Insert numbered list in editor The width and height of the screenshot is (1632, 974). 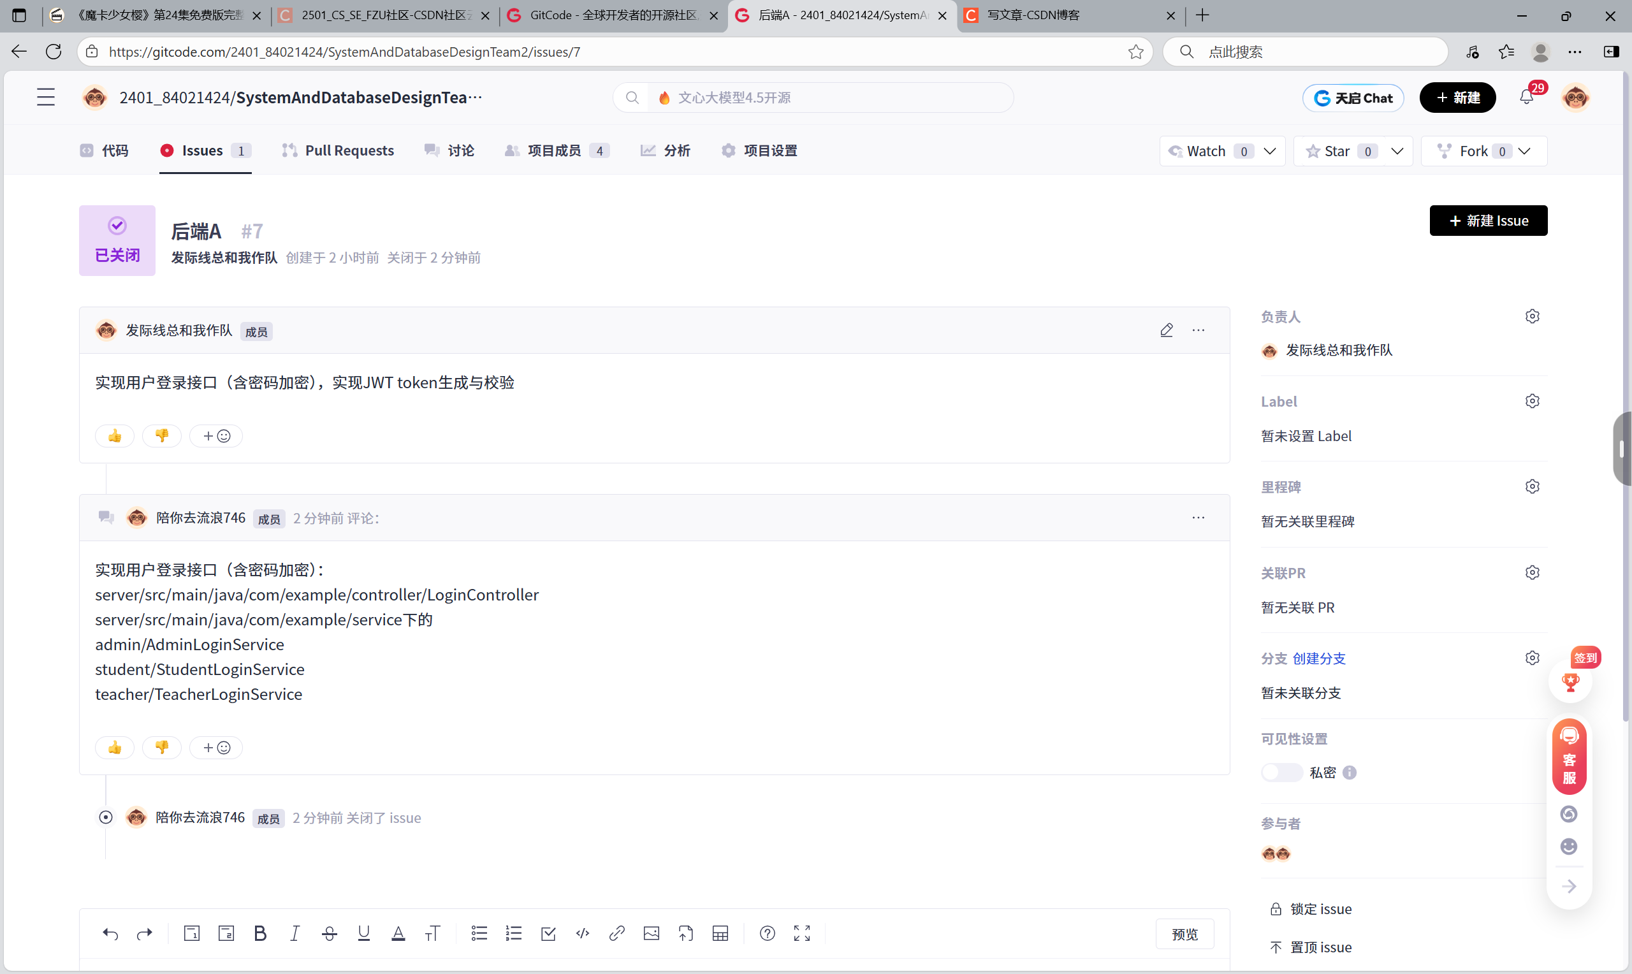tap(513, 933)
